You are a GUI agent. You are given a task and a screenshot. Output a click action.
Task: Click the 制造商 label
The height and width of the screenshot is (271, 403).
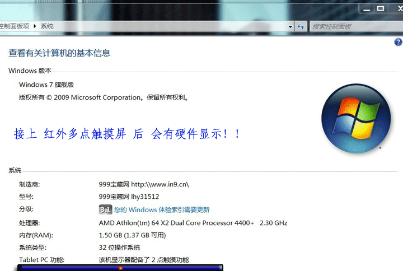tap(29, 184)
